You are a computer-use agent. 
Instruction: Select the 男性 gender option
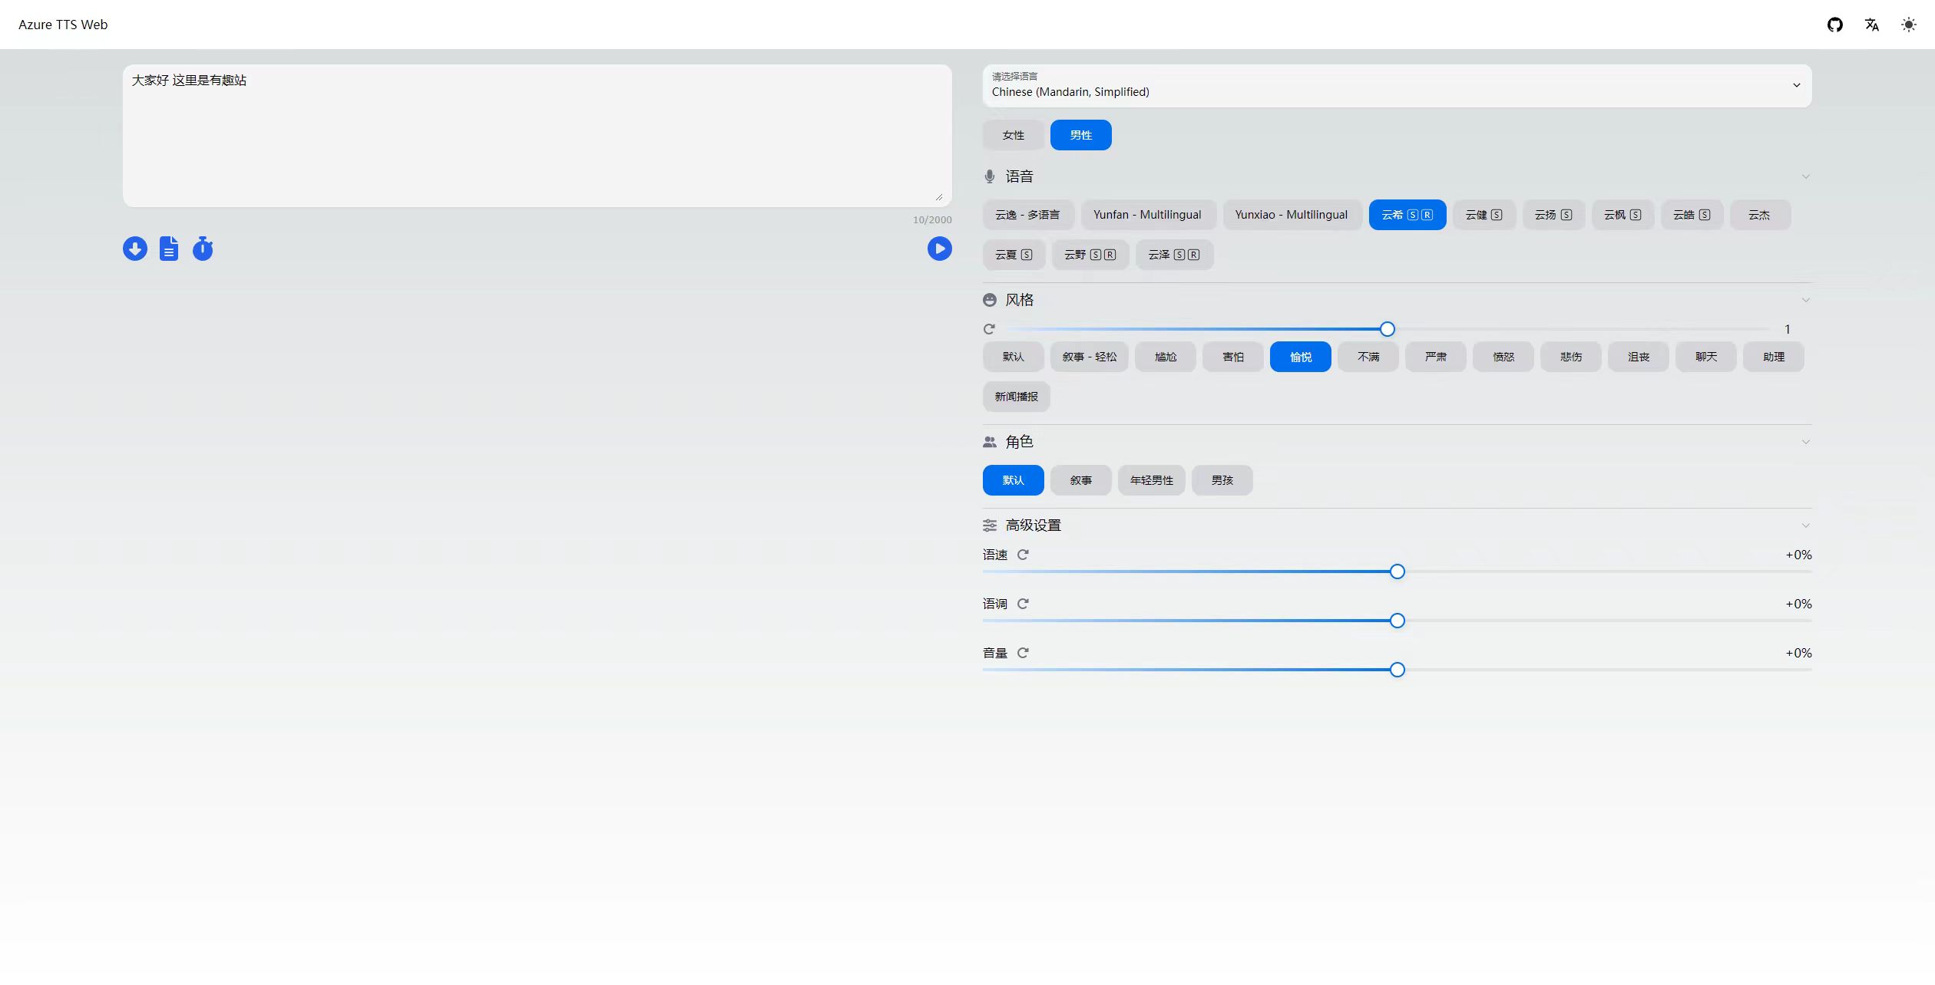pyautogui.click(x=1081, y=135)
